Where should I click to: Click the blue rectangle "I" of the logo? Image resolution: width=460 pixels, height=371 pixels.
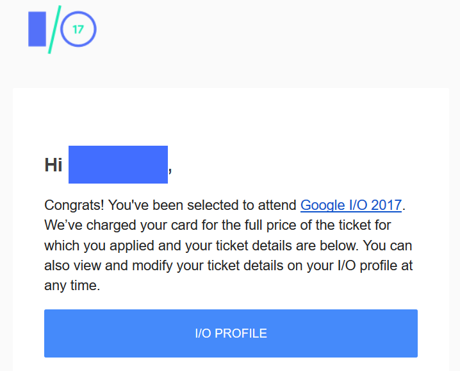(x=37, y=29)
